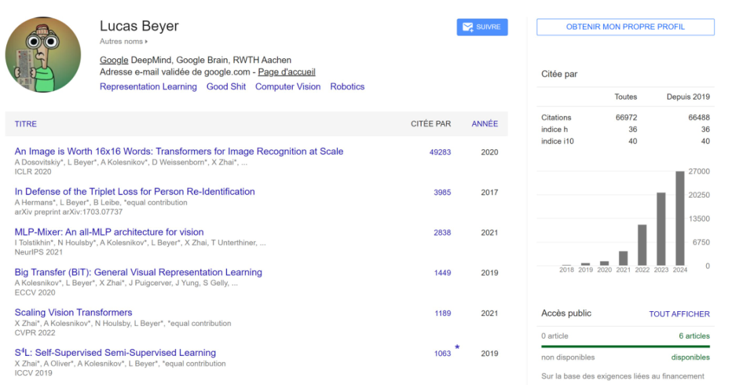The image size is (732, 385).
Task: Open the Robotics interest tag
Action: click(347, 87)
